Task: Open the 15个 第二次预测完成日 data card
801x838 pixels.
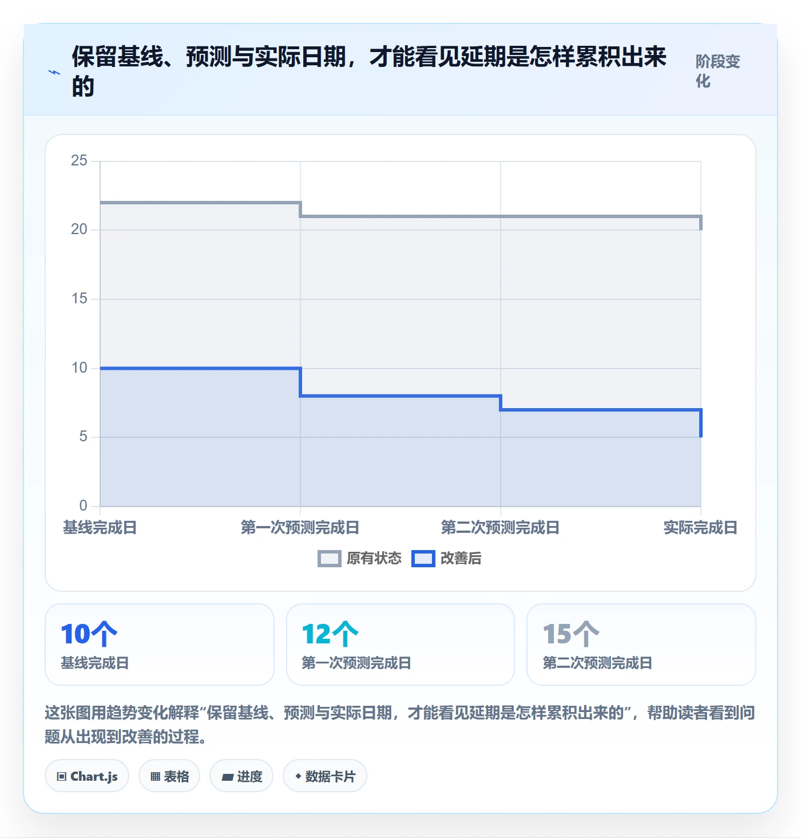Action: click(641, 645)
